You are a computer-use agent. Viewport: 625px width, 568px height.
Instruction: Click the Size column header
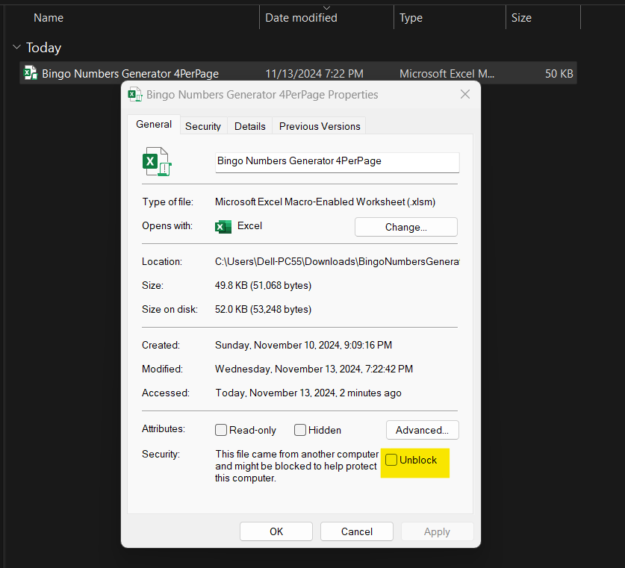521,17
